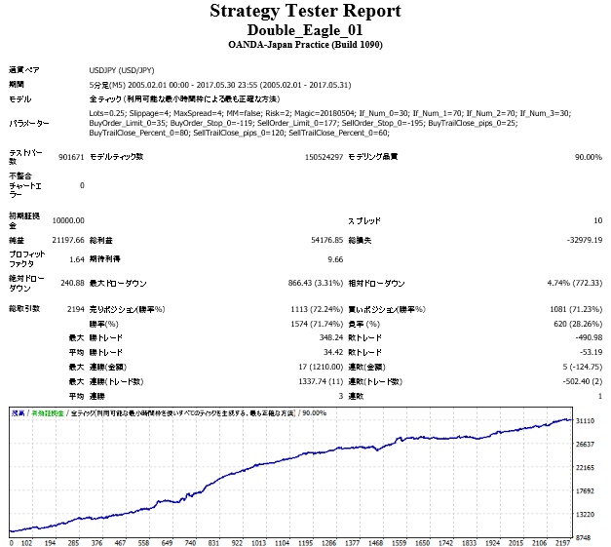
Task: Click the short positions 1113 (72.24%) value
Action: 317,309
